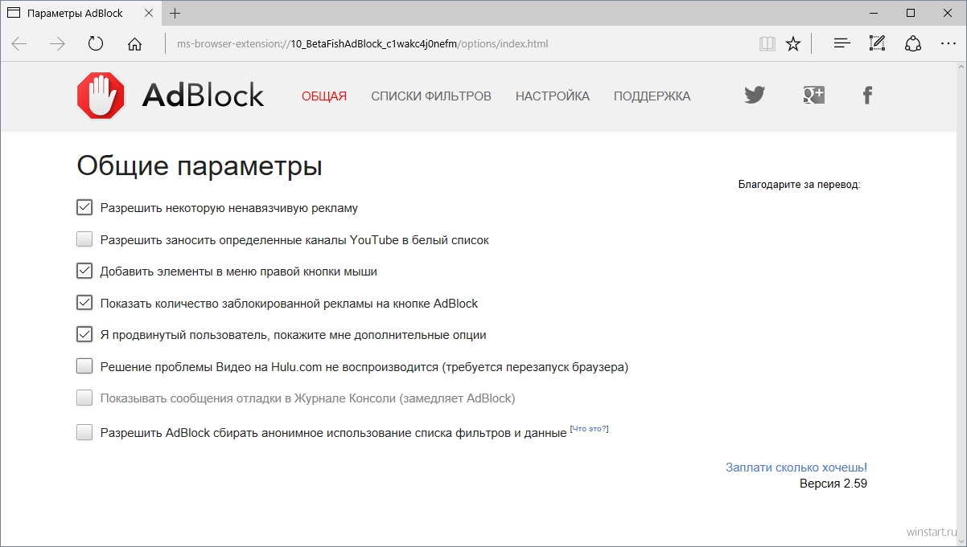Click the AdBlock stop-hand logo
The image size is (967, 547).
101,96
